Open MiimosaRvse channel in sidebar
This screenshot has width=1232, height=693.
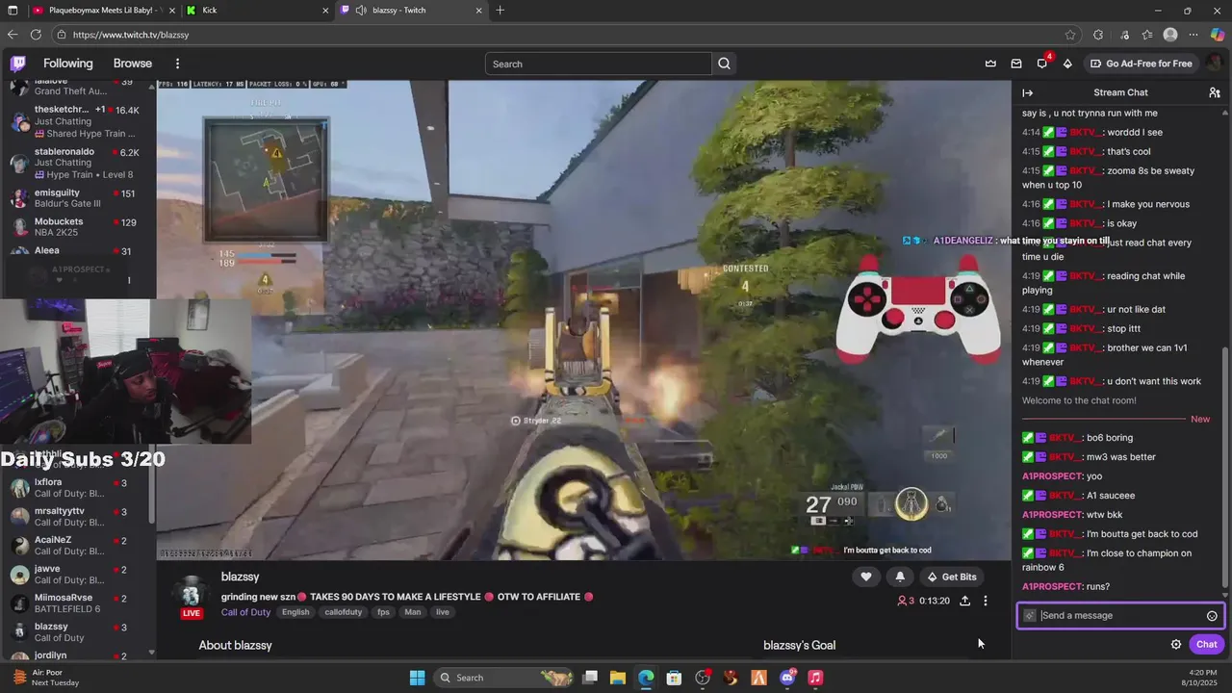[x=77, y=603]
